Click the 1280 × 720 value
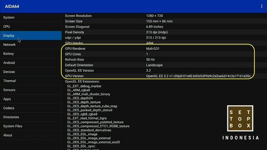 click(154, 16)
